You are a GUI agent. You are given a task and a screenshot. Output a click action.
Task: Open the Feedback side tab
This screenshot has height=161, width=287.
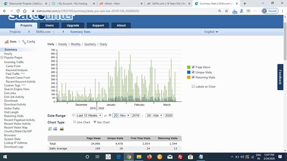[280, 77]
